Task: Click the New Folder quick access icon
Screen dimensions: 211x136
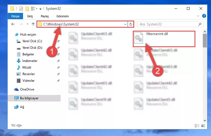Action: 27,9
